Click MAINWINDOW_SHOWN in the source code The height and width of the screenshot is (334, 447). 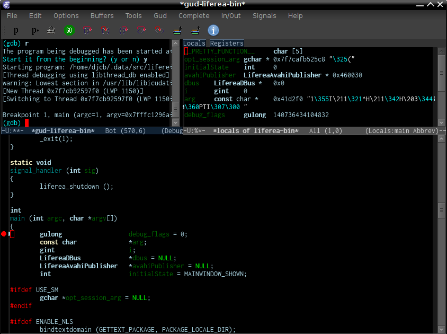click(x=213, y=274)
